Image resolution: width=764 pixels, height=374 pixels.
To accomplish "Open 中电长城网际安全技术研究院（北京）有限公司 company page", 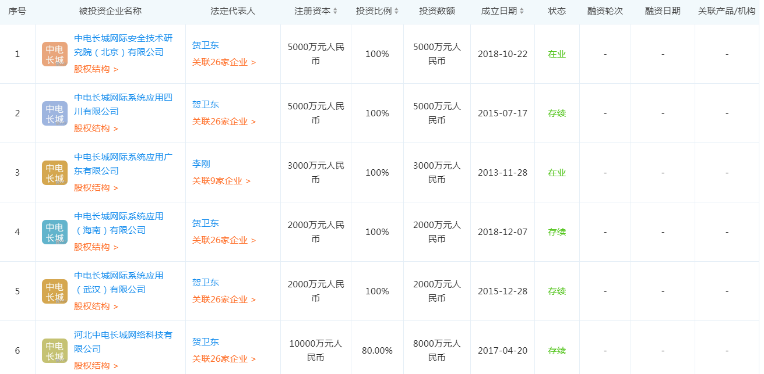I will 124,45.
